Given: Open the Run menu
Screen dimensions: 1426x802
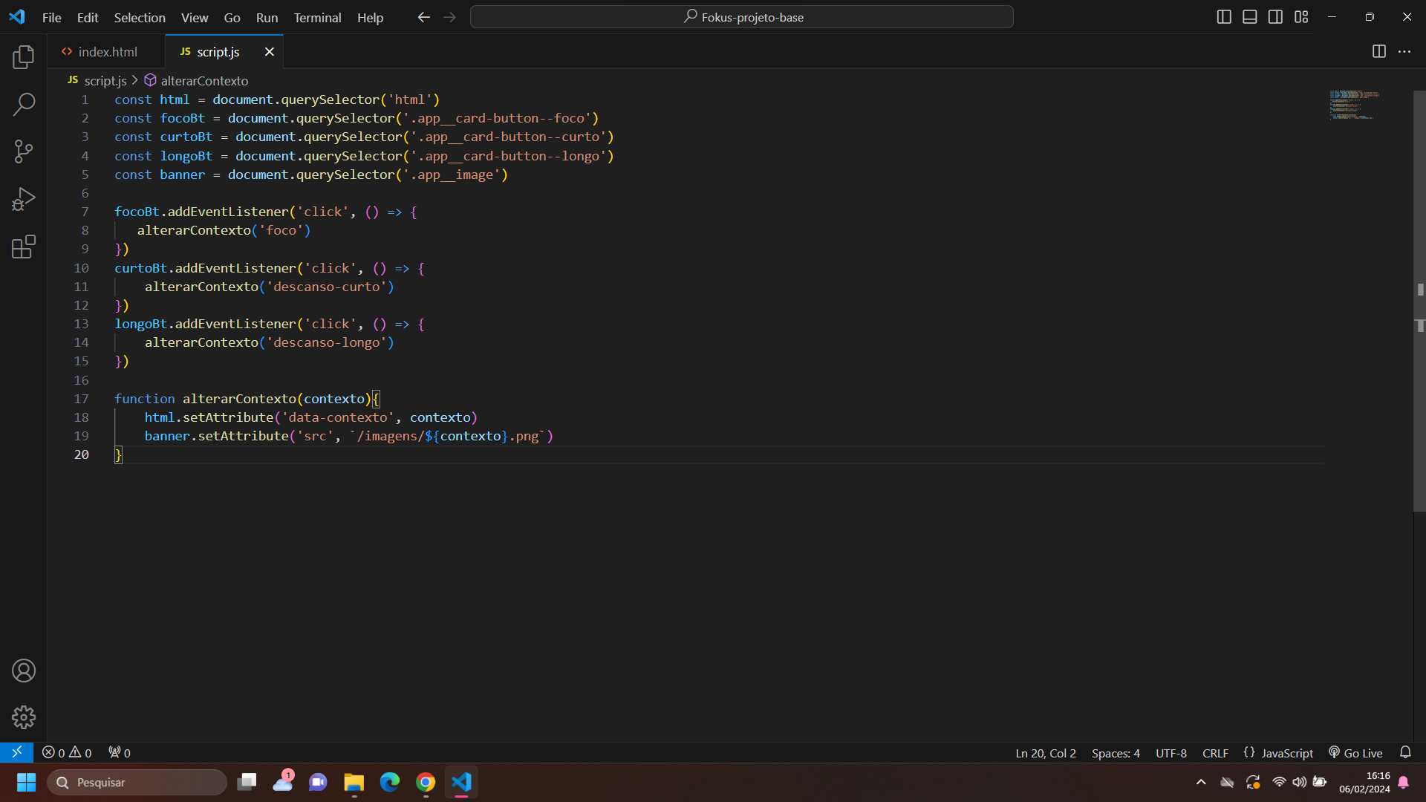Looking at the screenshot, I should click(x=267, y=17).
